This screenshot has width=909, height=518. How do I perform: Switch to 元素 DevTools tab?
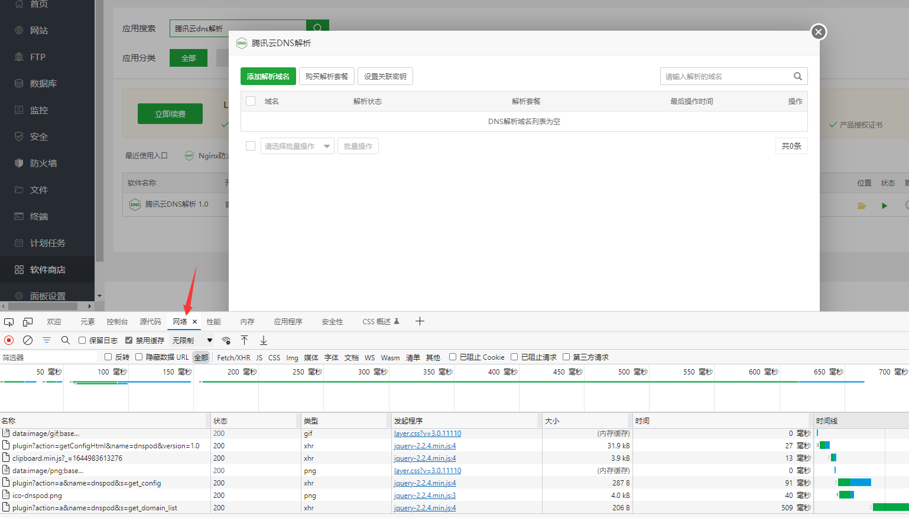[87, 322]
